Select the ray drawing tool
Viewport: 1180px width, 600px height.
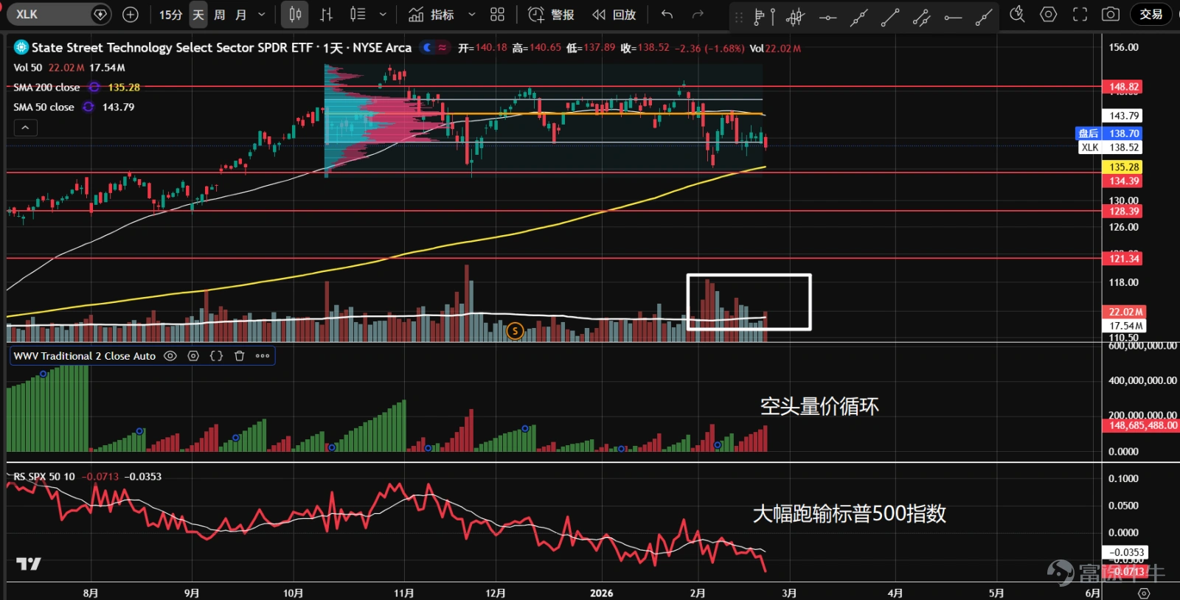(984, 16)
